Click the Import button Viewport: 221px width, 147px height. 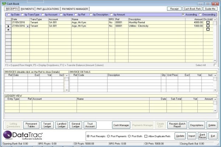coord(192,136)
